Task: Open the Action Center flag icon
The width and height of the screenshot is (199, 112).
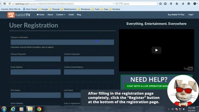Action: point(176,109)
